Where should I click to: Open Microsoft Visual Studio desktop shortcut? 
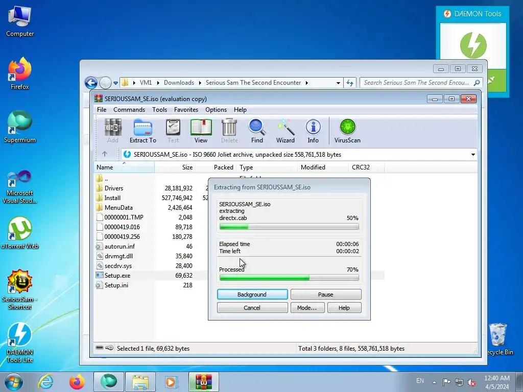tap(20, 187)
